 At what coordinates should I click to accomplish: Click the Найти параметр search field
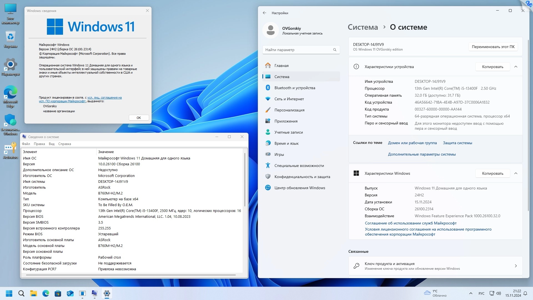[298, 50]
